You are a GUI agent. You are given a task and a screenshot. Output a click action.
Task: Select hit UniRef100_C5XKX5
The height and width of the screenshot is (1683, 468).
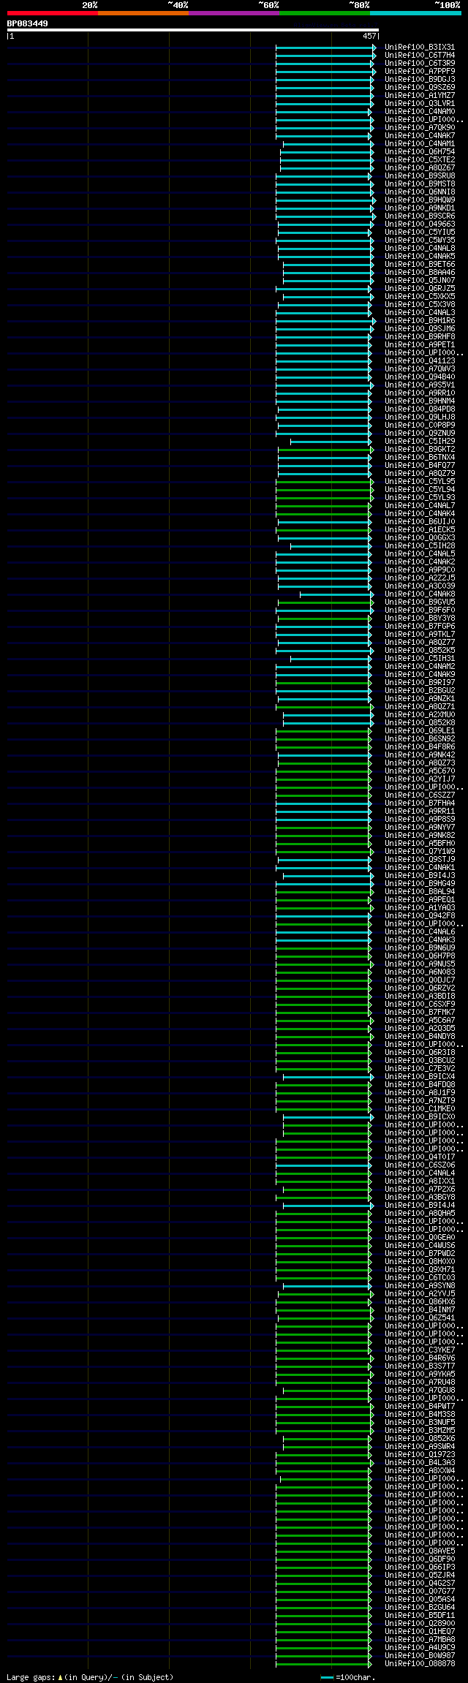(420, 297)
